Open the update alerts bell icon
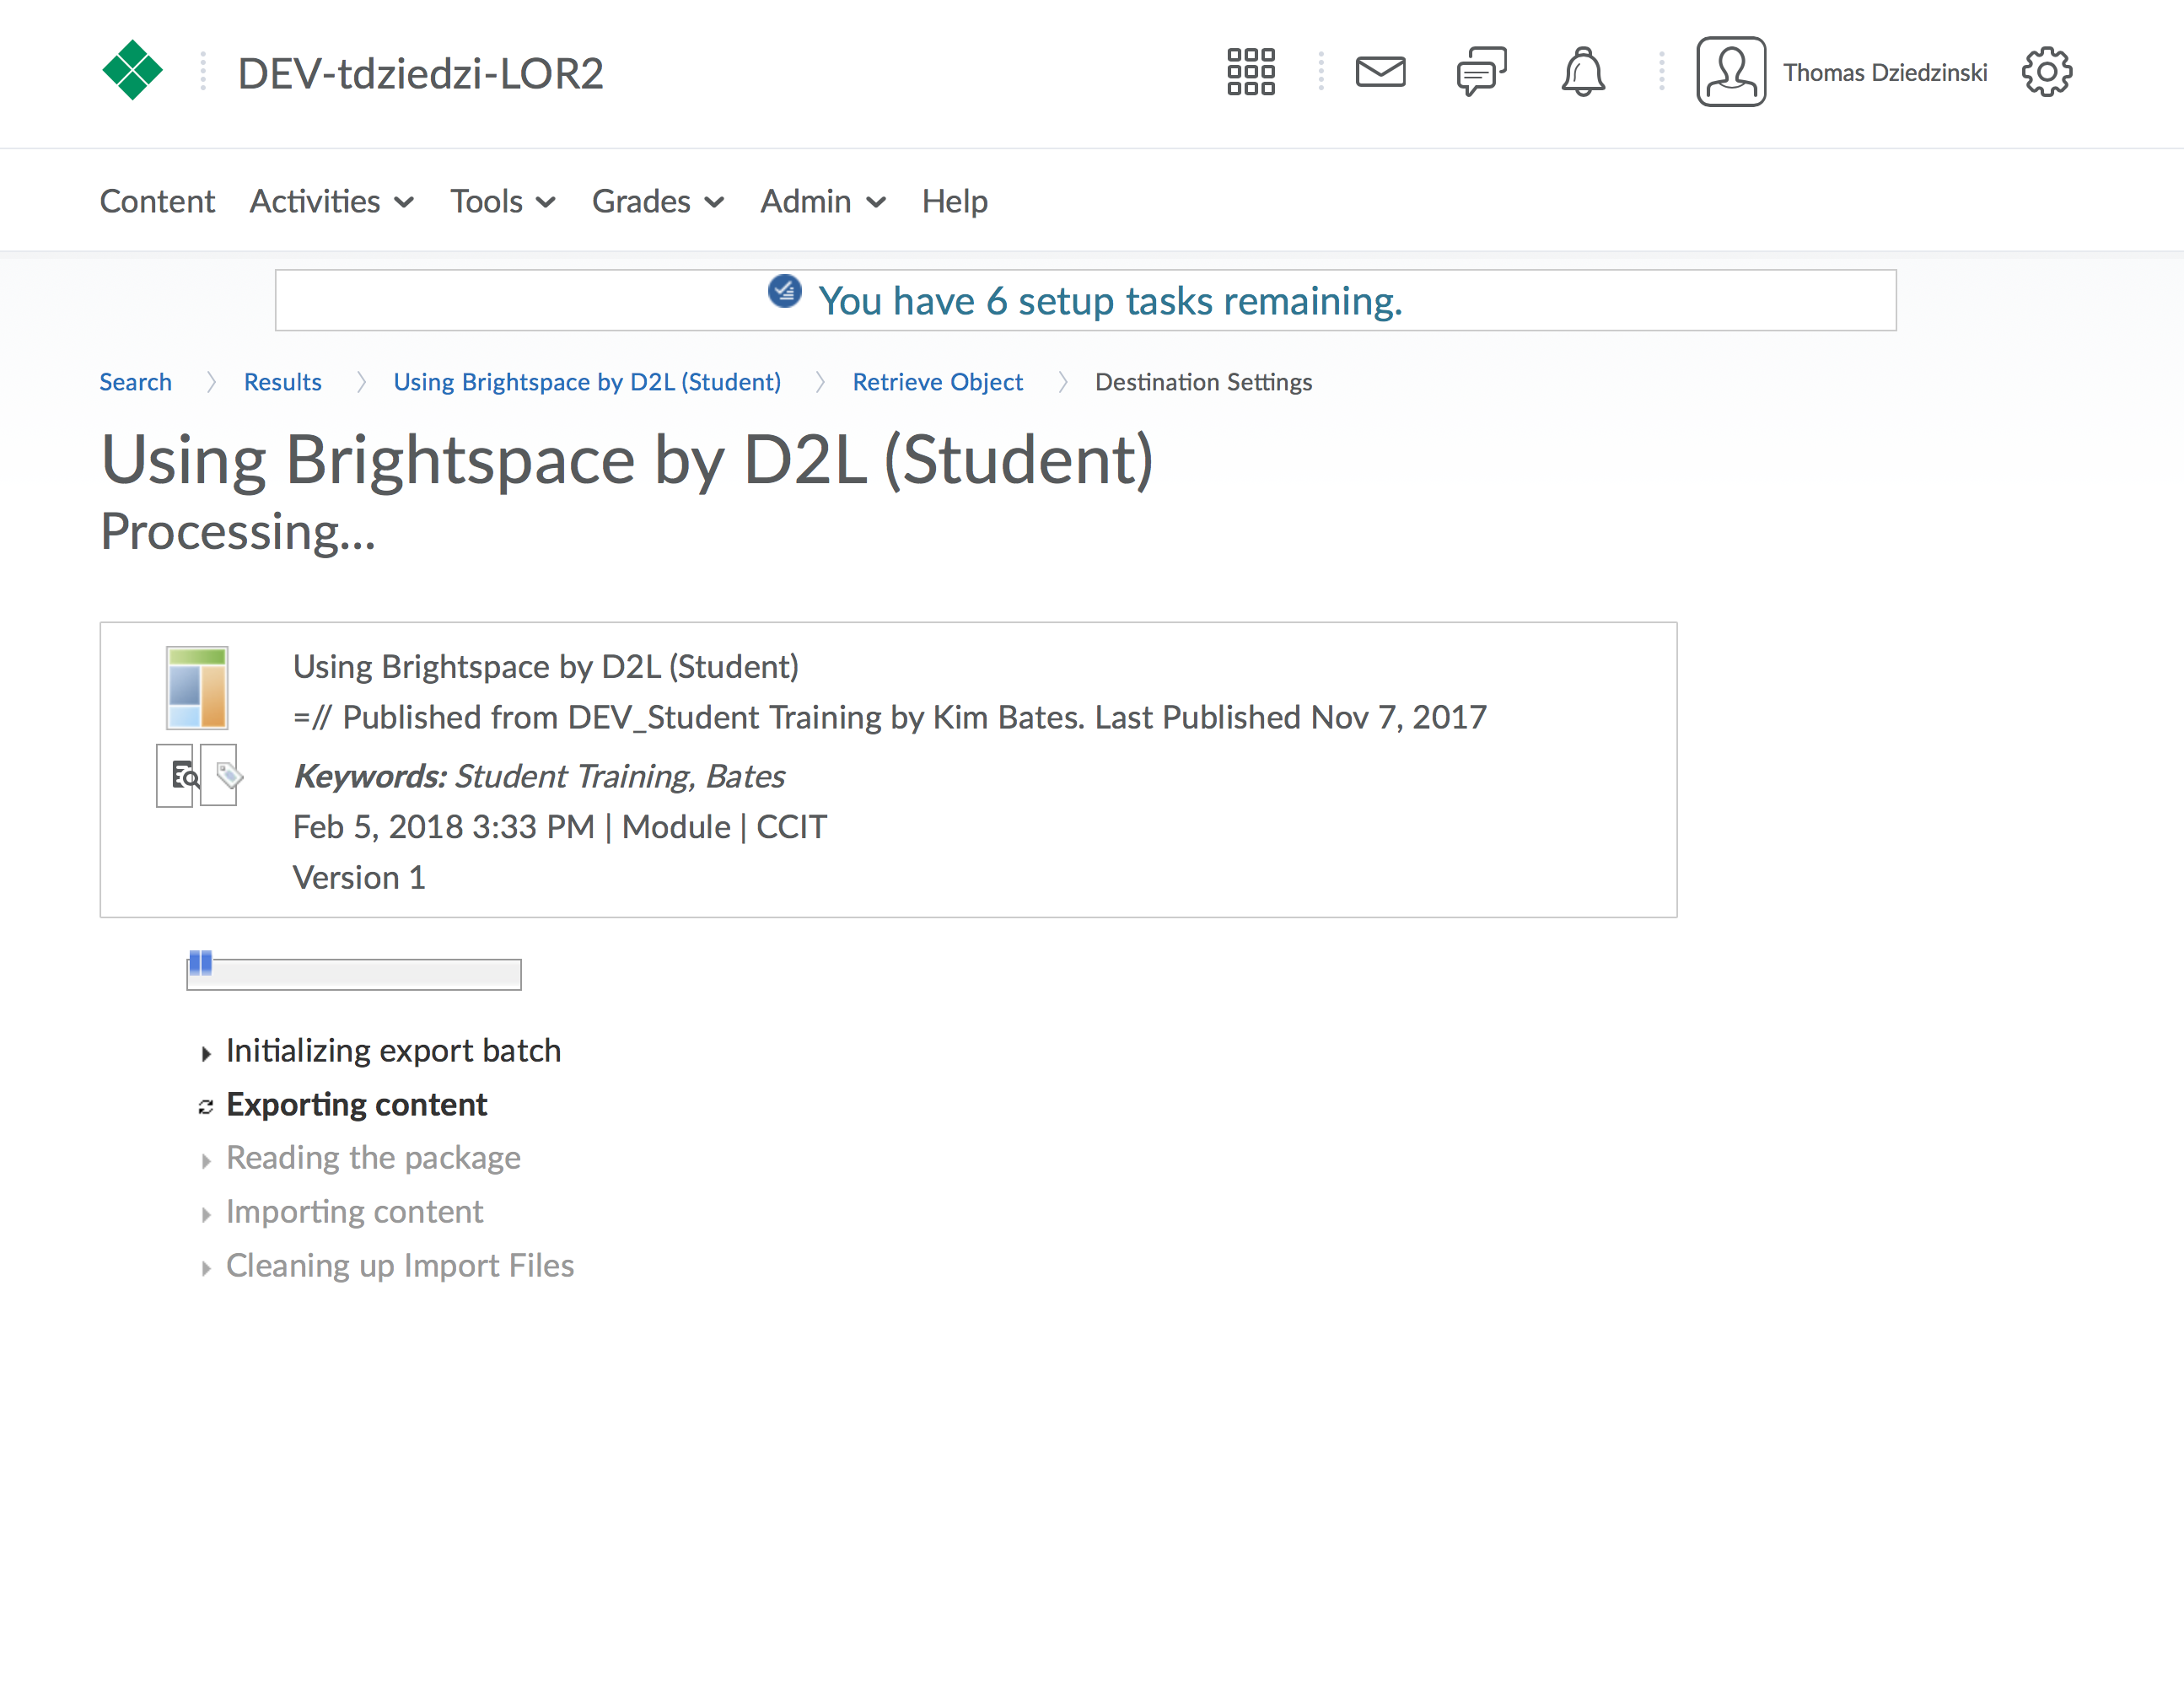 [1583, 72]
